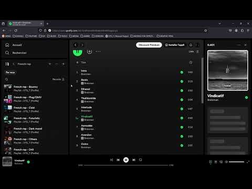Toggle repeat mode in player bar
252x189 pixels.
(x=140, y=160)
